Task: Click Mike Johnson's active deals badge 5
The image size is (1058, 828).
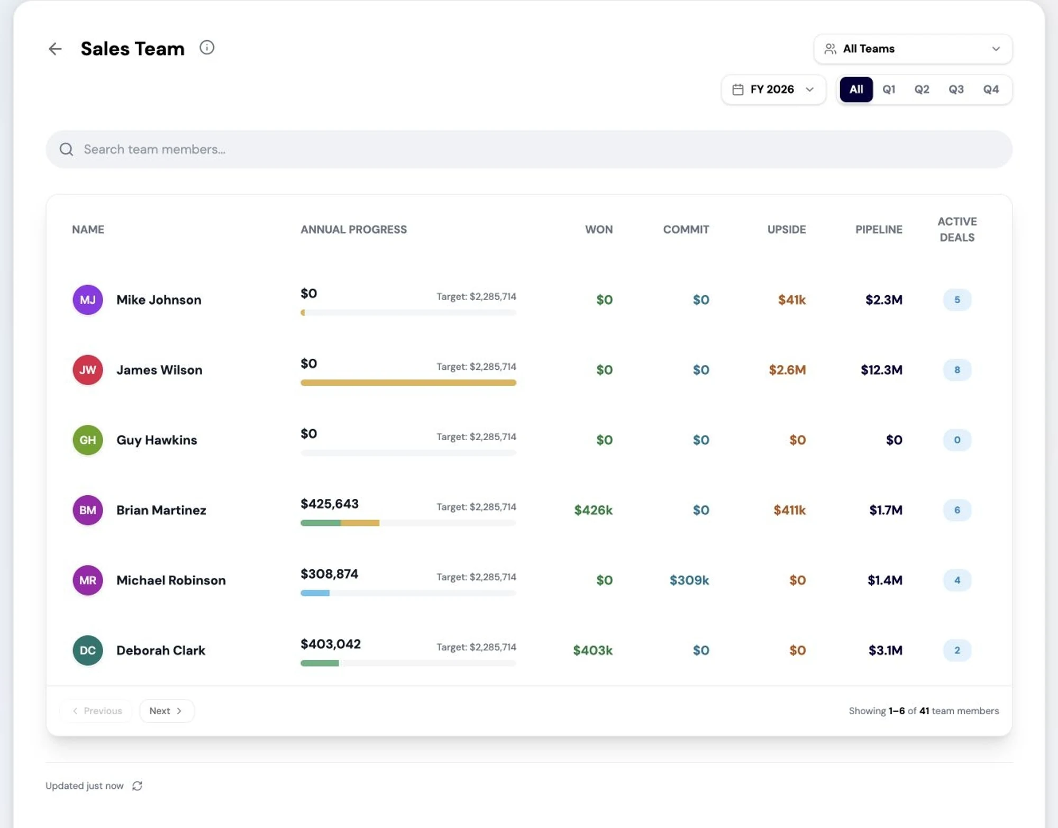Action: point(957,300)
